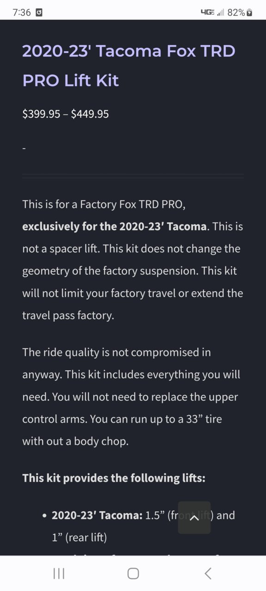Tap the small dash below the price
266x591 pixels.
[24, 148]
